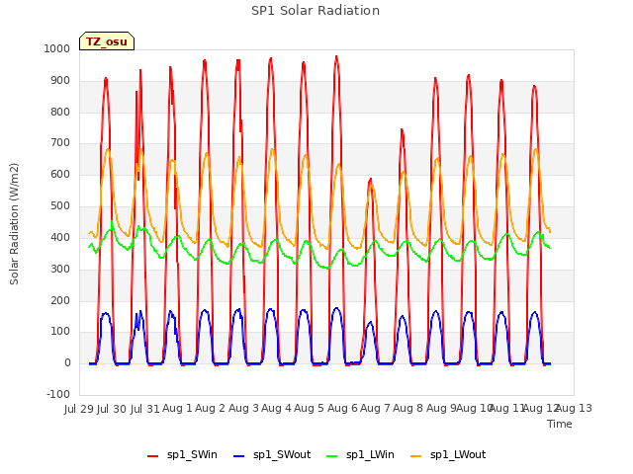
Task: Click the 300 y-axis tick label
Action: (60, 269)
